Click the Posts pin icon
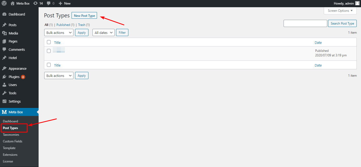Image resolution: width=361 pixels, height=167 pixels. [4, 25]
